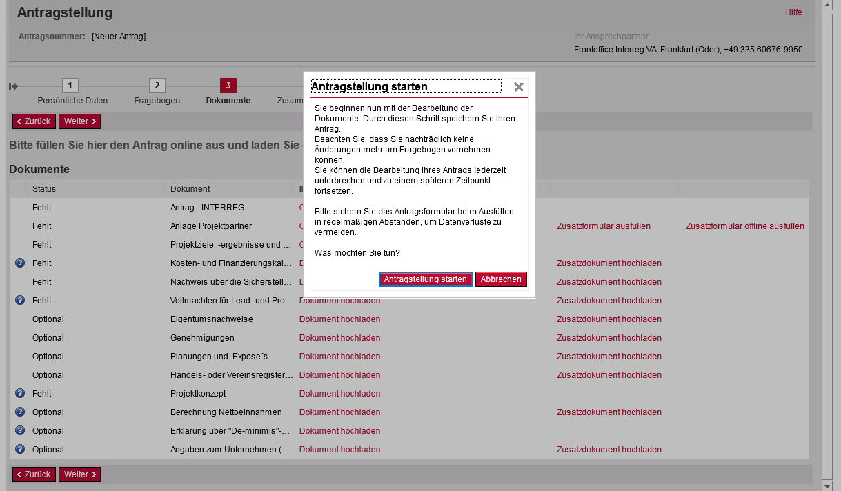Select the Eigentumsnachweise document name
The height and width of the screenshot is (491, 841).
pyautogui.click(x=212, y=319)
